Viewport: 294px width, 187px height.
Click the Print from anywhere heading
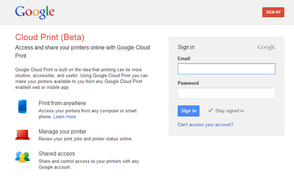(62, 103)
